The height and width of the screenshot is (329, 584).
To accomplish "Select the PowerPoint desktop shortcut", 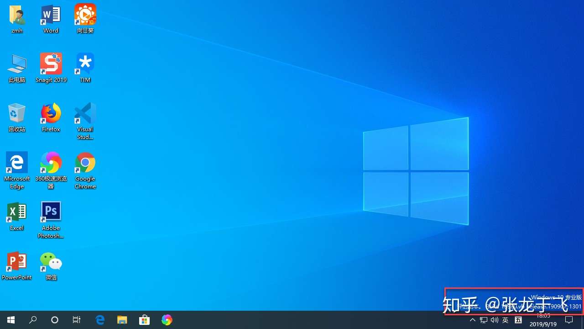I will (17, 265).
